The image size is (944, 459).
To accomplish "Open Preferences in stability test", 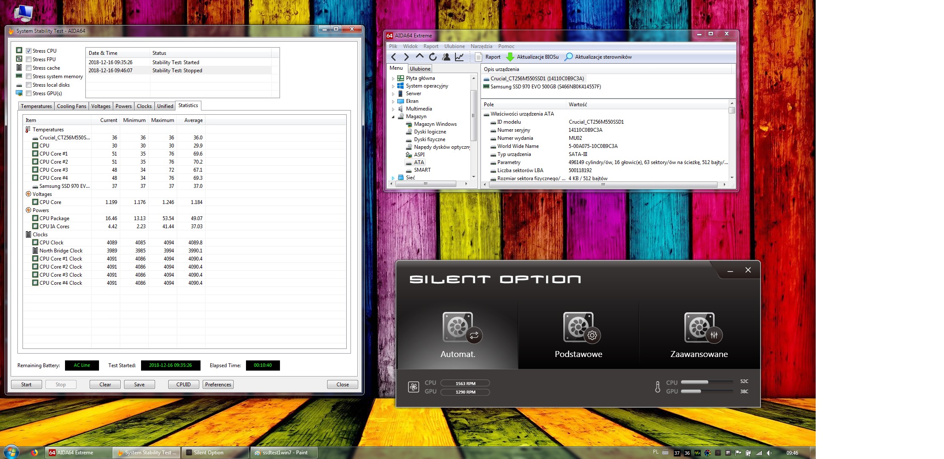I will point(218,385).
